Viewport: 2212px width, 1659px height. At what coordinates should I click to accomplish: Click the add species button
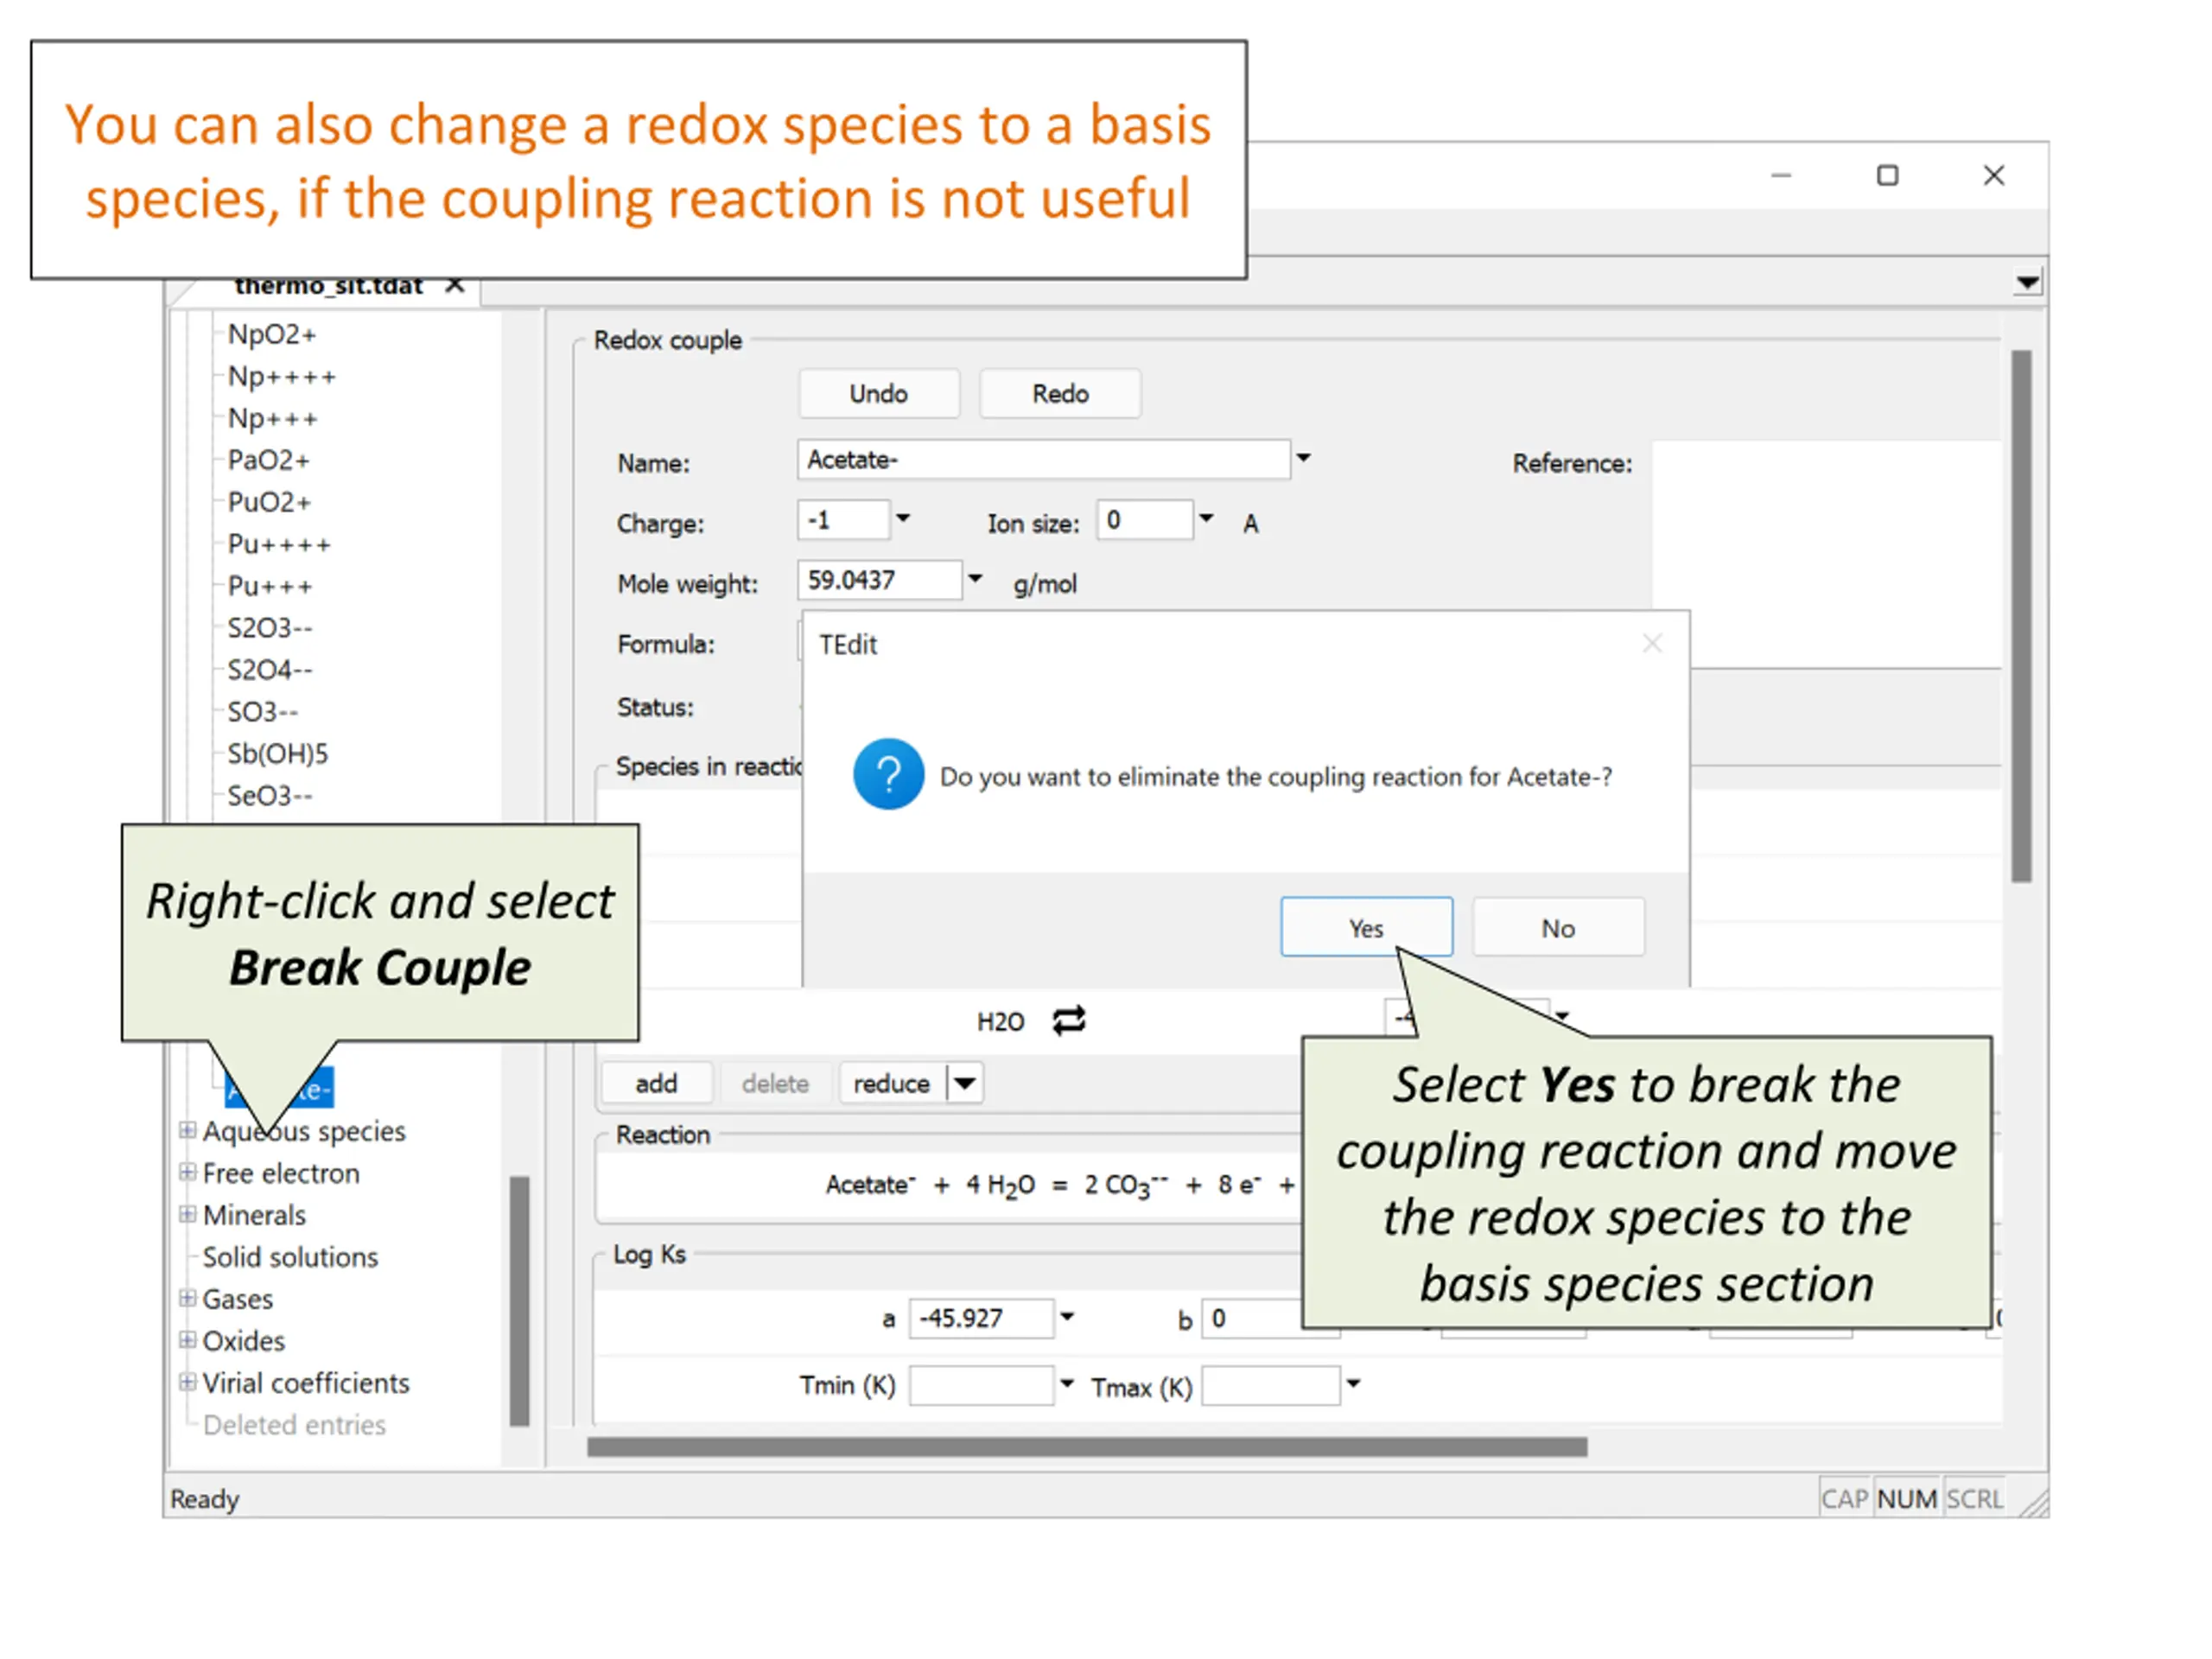pyautogui.click(x=656, y=1083)
